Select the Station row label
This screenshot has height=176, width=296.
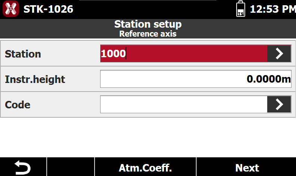23,54
